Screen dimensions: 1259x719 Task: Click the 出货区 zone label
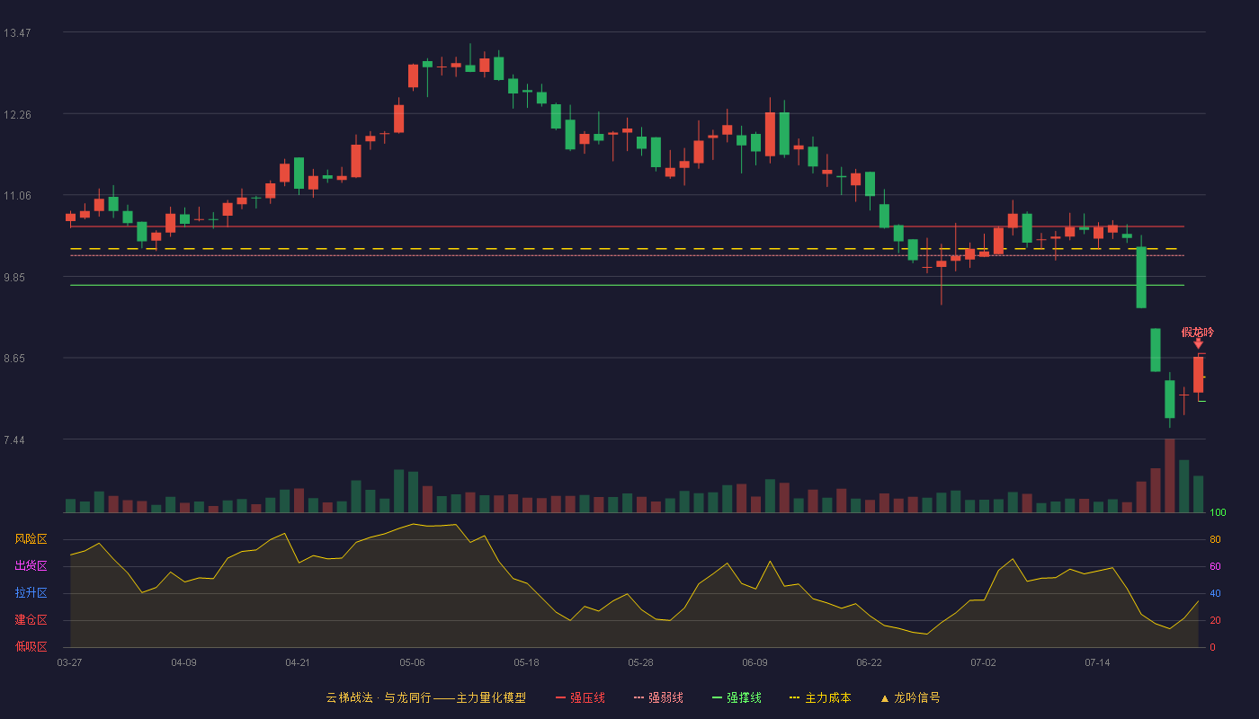click(31, 566)
